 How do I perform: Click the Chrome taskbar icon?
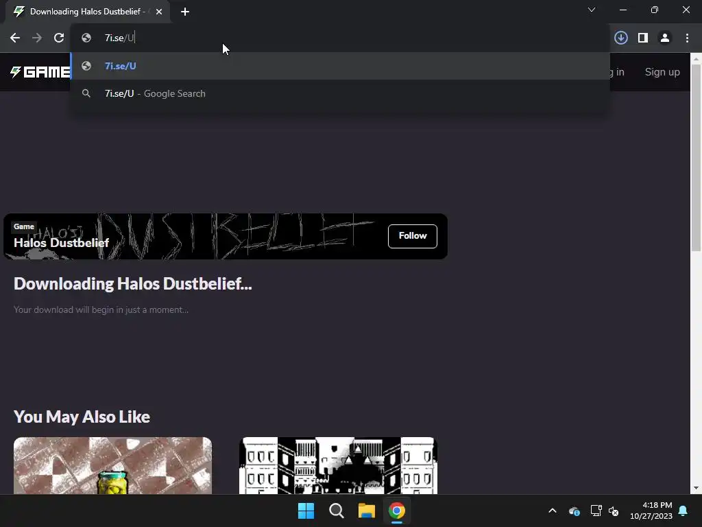pyautogui.click(x=396, y=511)
